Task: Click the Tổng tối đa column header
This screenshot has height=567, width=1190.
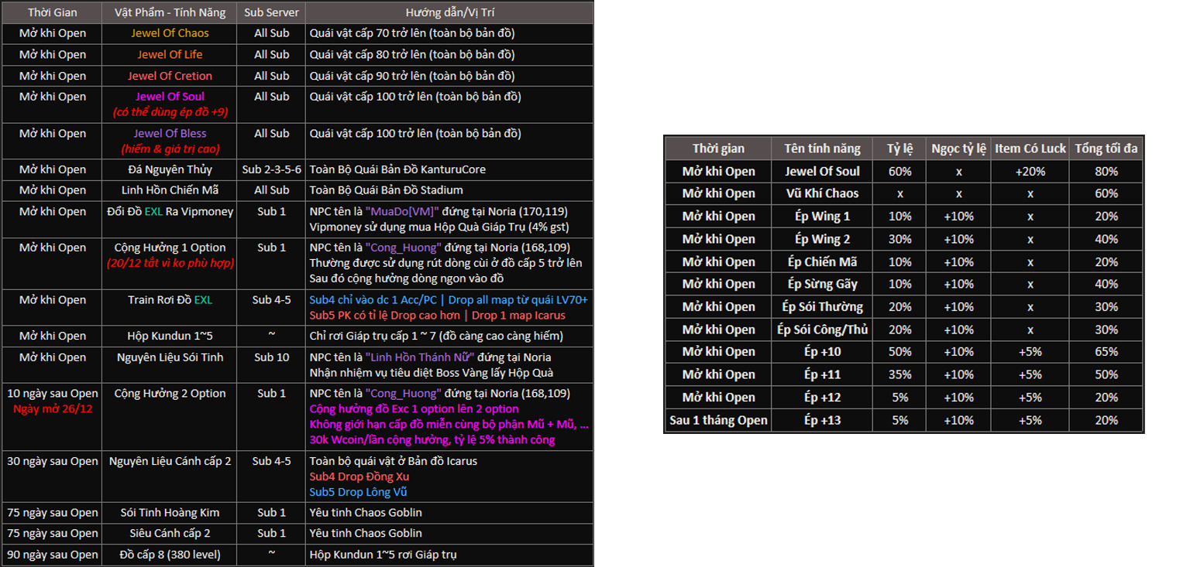Action: coord(1106,149)
